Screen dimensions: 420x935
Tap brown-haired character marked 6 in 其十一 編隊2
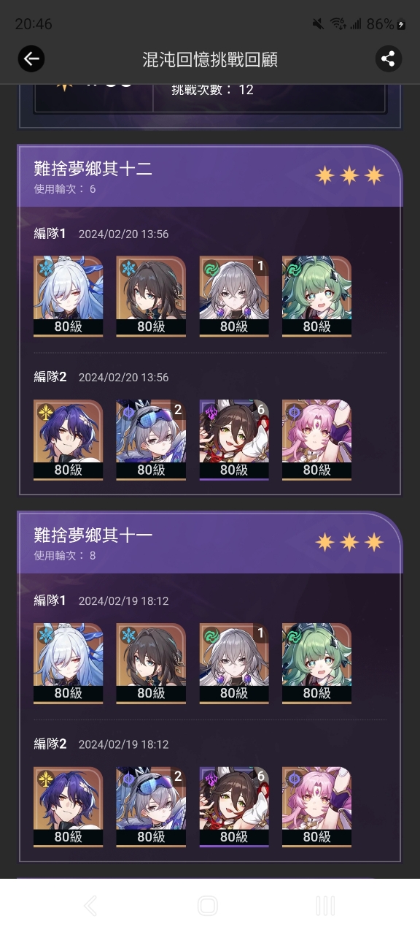(234, 806)
